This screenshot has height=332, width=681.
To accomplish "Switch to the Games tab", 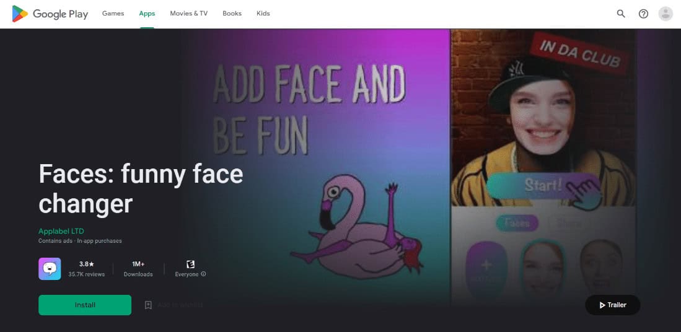I will tap(113, 14).
